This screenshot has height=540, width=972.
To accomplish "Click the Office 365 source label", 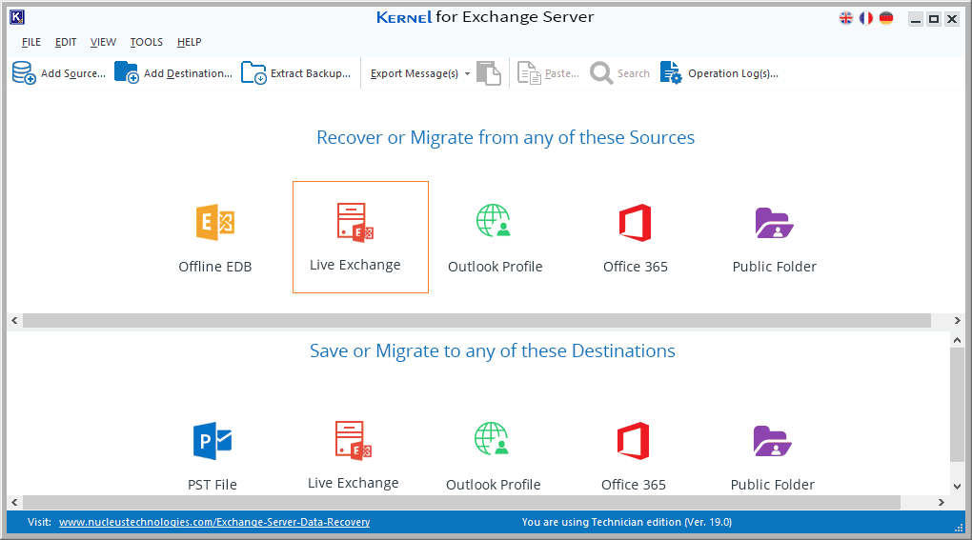I will click(636, 267).
